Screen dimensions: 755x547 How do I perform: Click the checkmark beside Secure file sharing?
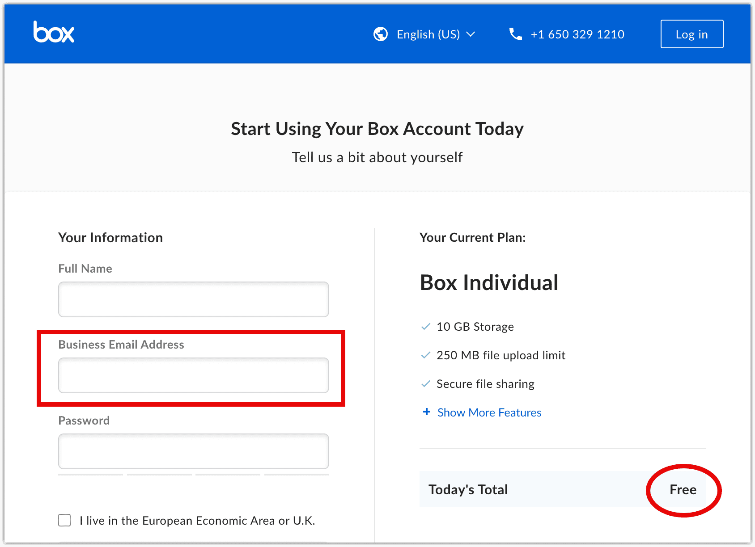pyautogui.click(x=425, y=384)
